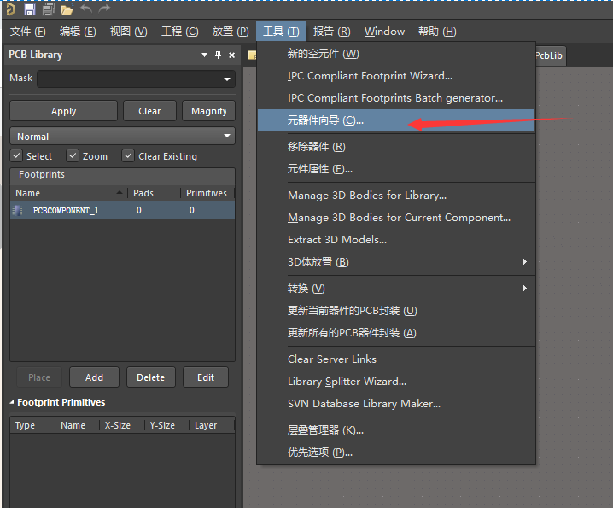Open IPC Compliant Footprints Batch generator
Viewport: 613px width, 508px height.
click(396, 98)
